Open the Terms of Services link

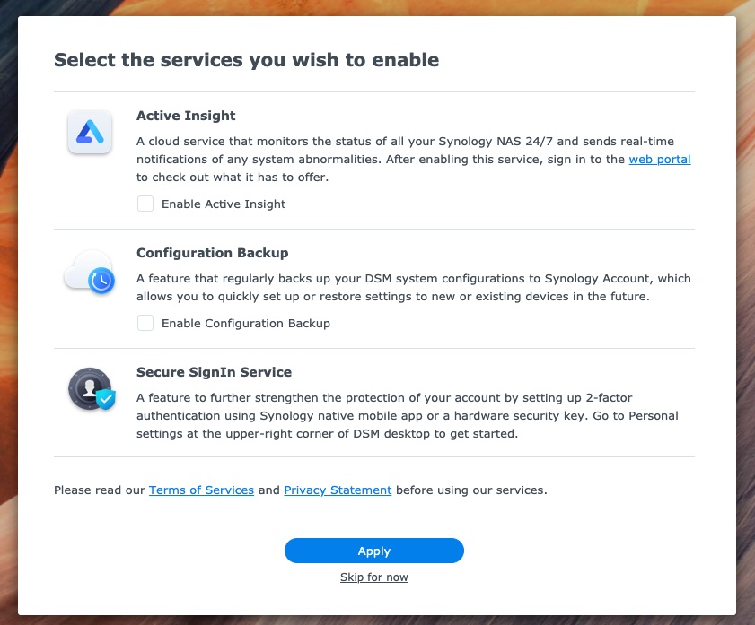201,490
